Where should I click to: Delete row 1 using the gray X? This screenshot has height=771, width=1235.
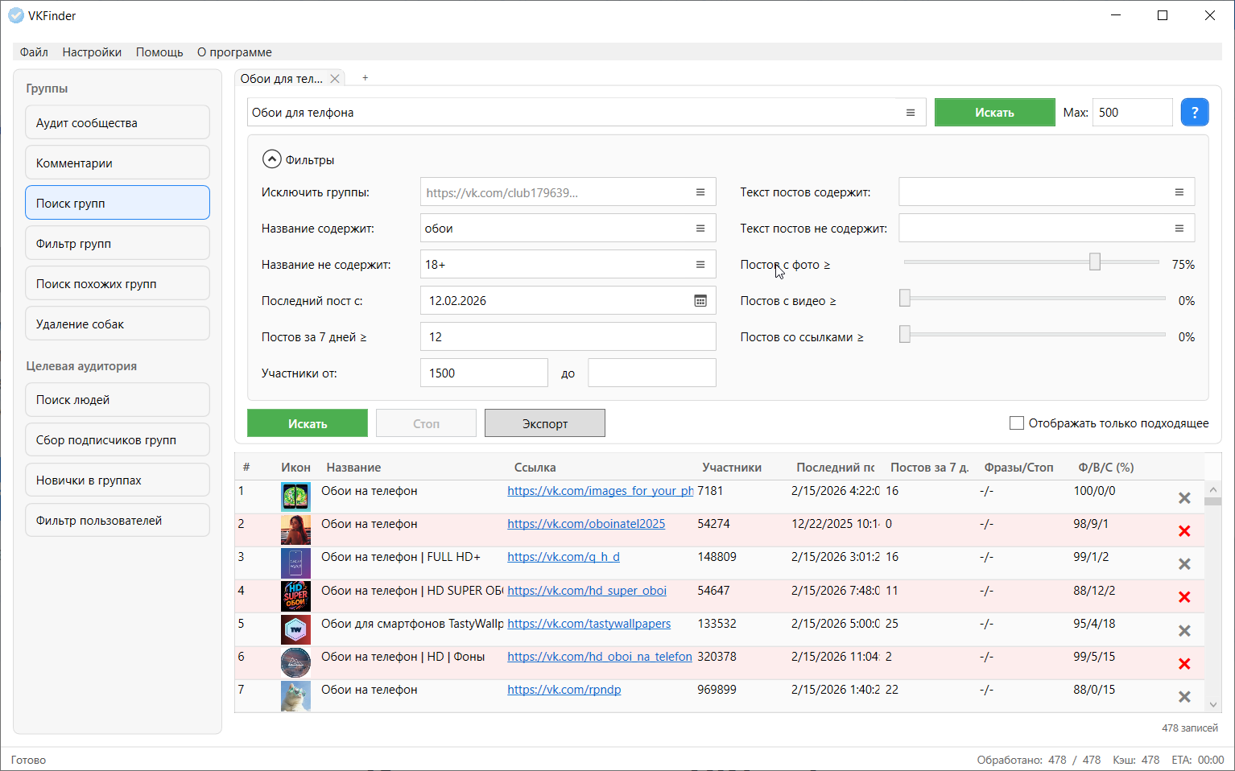[x=1183, y=498]
